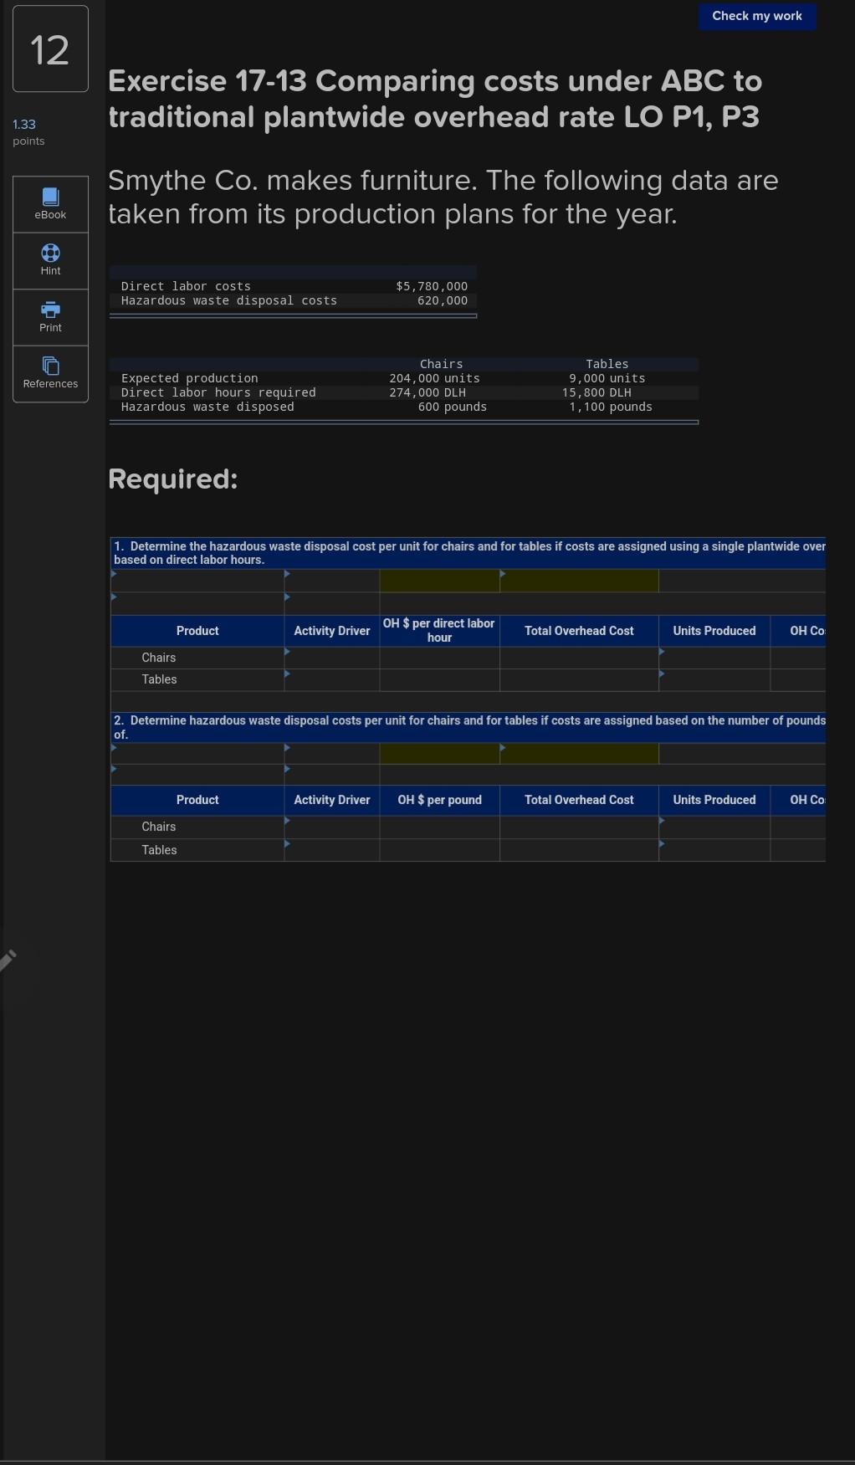
Task: Open the eBook resource
Action: [50, 204]
